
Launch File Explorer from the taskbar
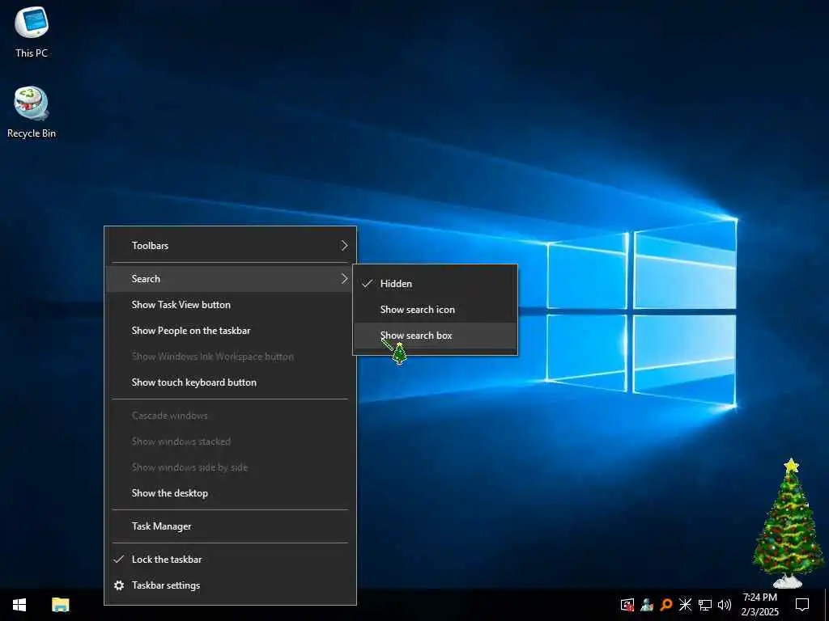pos(60,605)
